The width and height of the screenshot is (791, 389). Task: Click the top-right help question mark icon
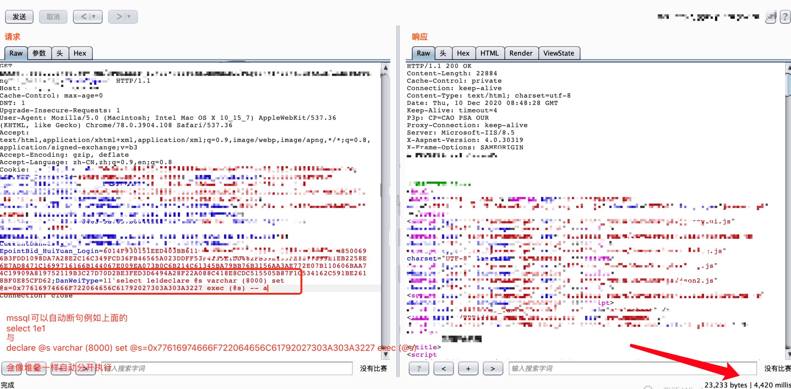[x=785, y=17]
